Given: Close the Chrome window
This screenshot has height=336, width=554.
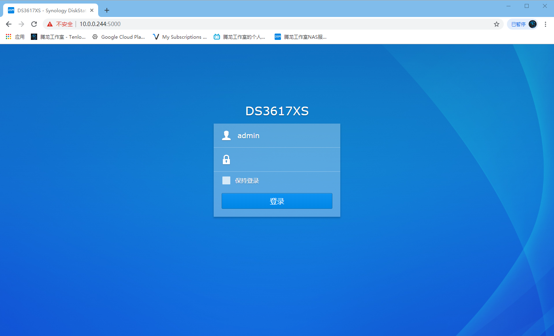Looking at the screenshot, I should click(545, 6).
